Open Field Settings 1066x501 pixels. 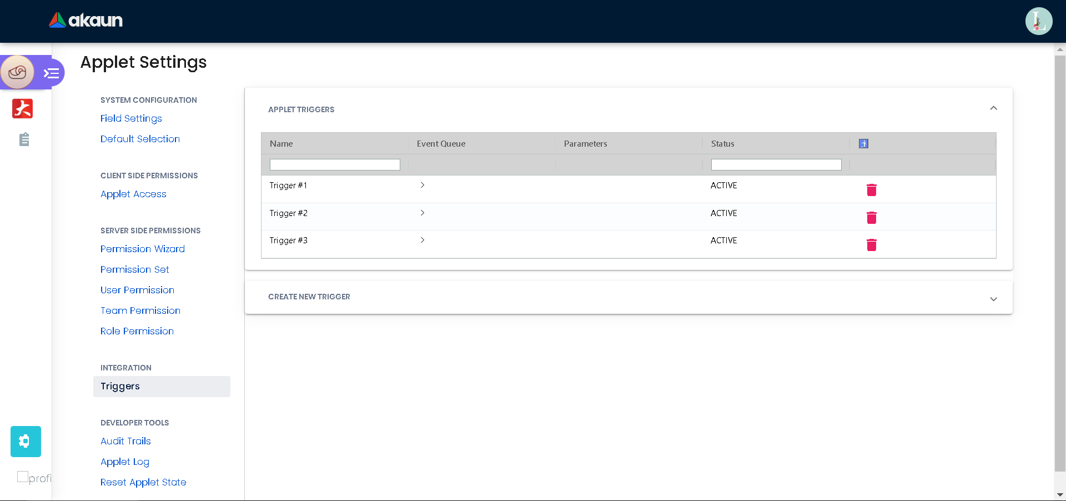coord(131,118)
